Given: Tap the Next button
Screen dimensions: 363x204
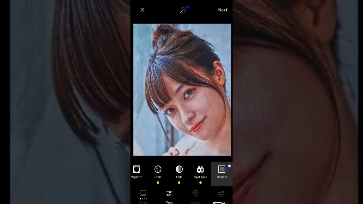Looking at the screenshot, I should click(222, 10).
